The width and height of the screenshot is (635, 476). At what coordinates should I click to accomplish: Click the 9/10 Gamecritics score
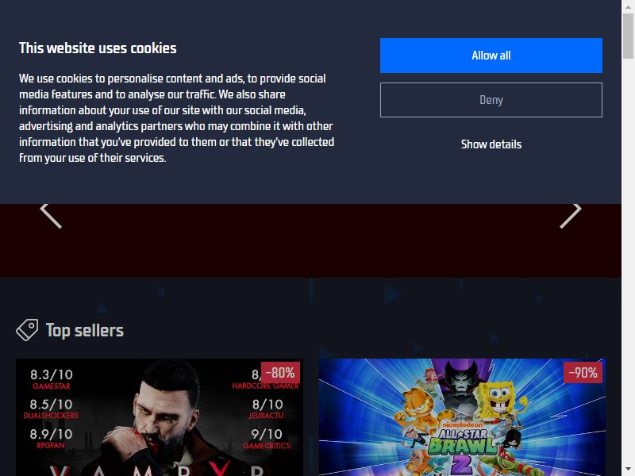pyautogui.click(x=267, y=439)
